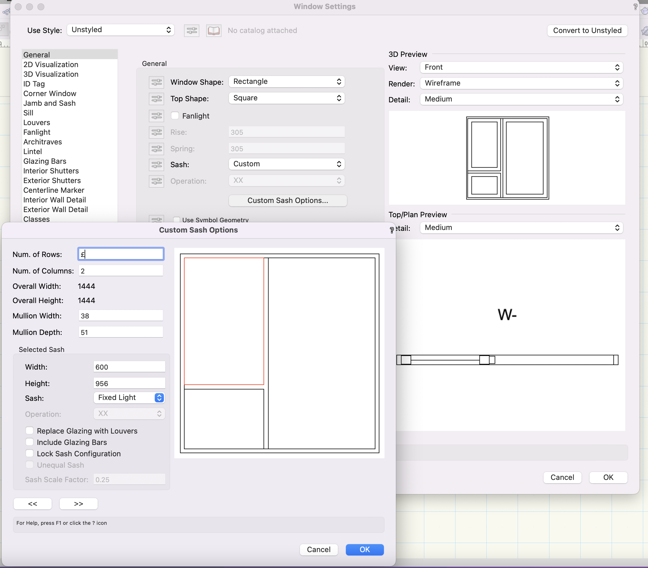Screen dimensions: 648x568
Task: Open the Window Shape dropdown
Action: point(287,82)
